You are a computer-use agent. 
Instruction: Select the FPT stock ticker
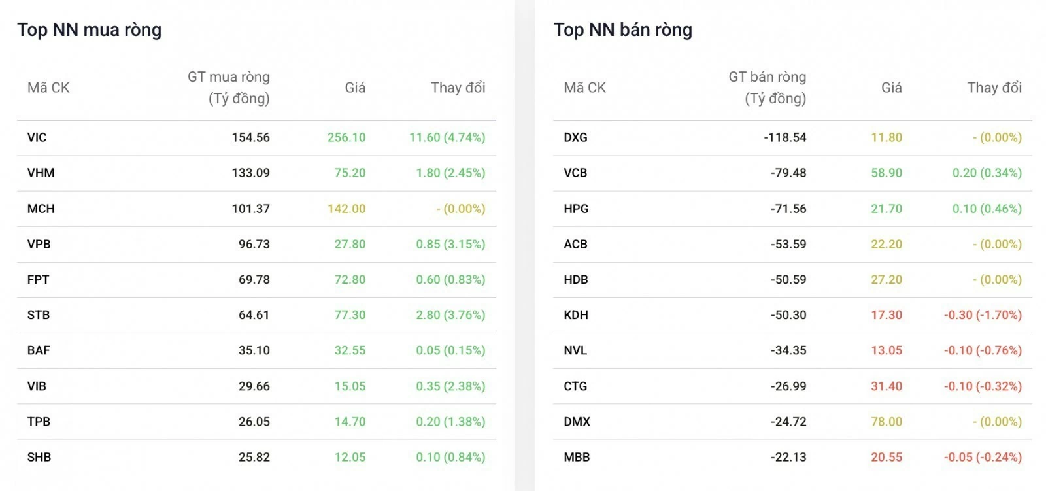click(x=39, y=279)
